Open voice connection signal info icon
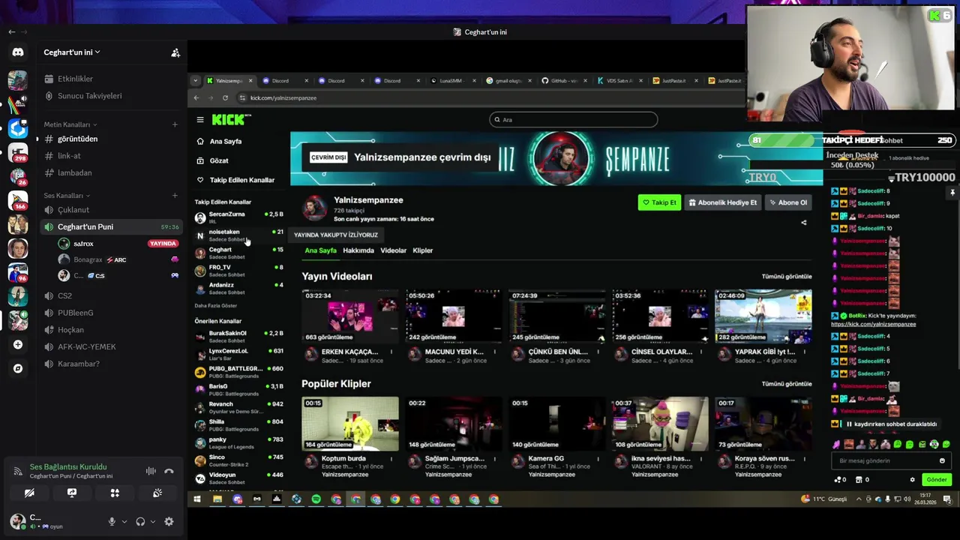 (x=17, y=471)
